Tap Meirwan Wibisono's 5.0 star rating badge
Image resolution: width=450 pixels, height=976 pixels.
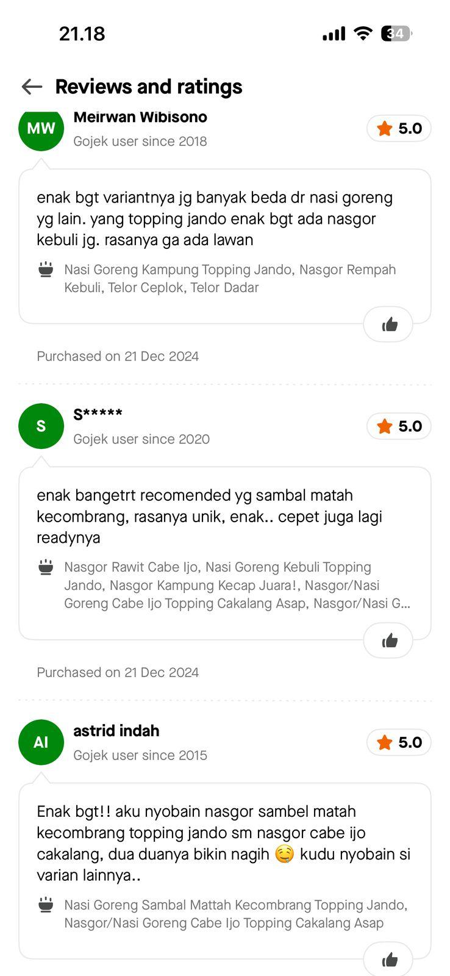coord(399,129)
